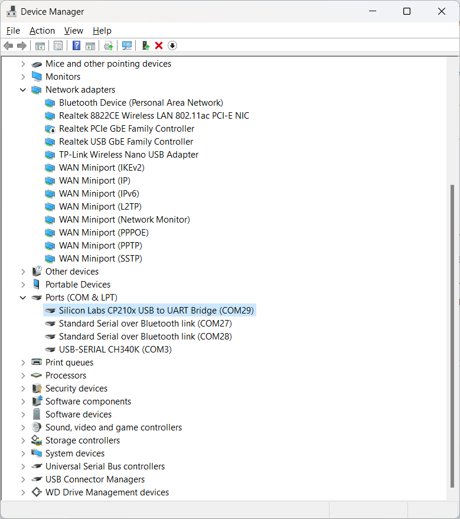
Task: Select WAN Miniport (IPv6)
Action: point(99,194)
